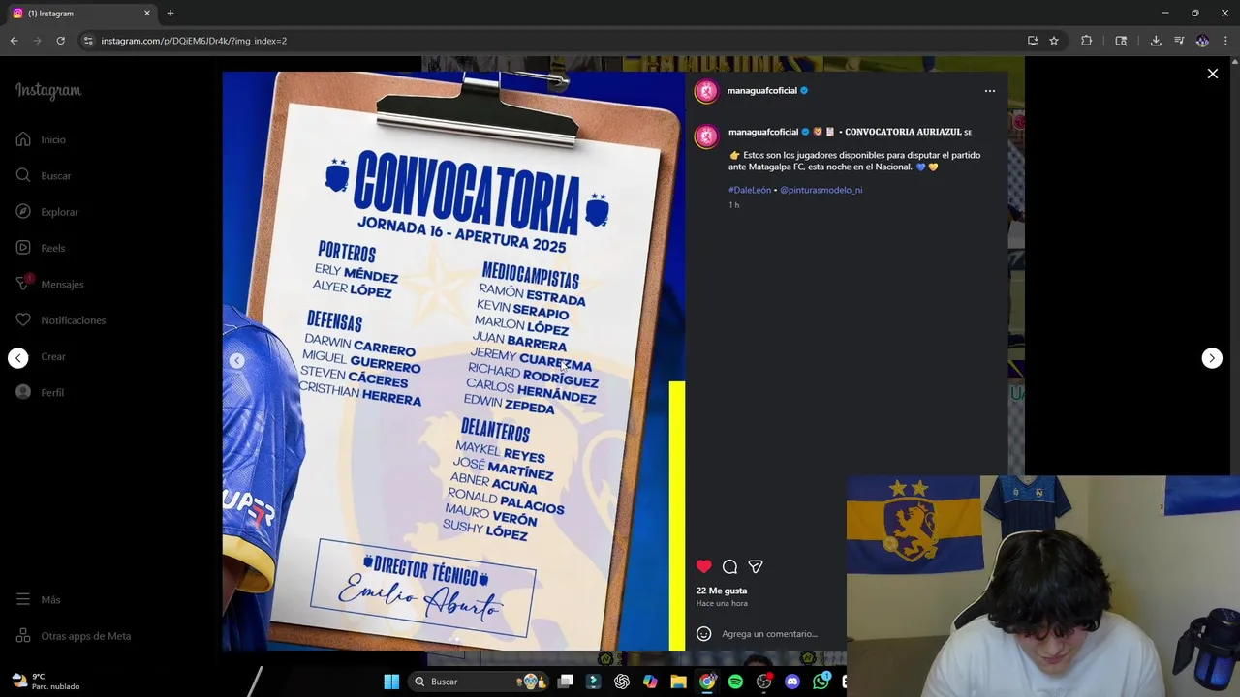Expand the Más menu in the sidebar

pyautogui.click(x=38, y=600)
